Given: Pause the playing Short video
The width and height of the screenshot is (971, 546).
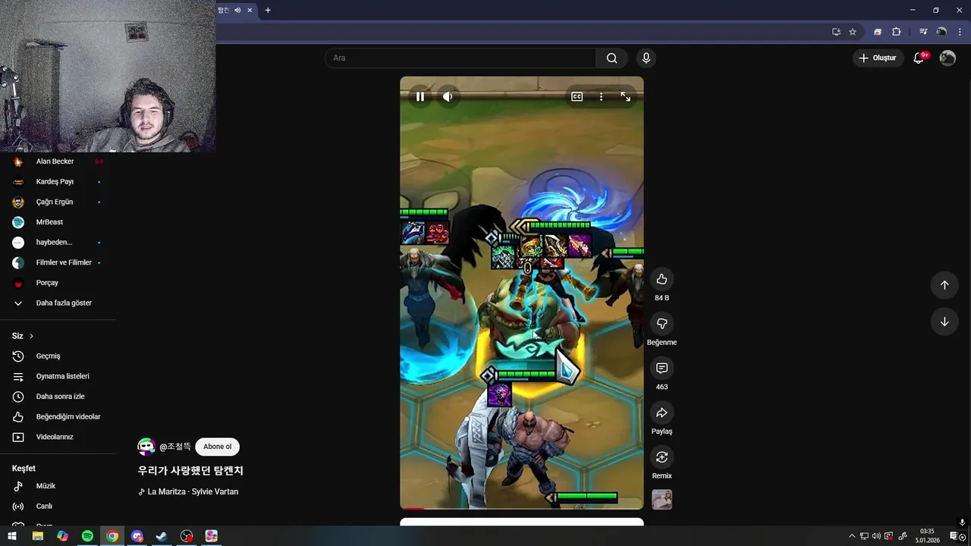Looking at the screenshot, I should [420, 96].
